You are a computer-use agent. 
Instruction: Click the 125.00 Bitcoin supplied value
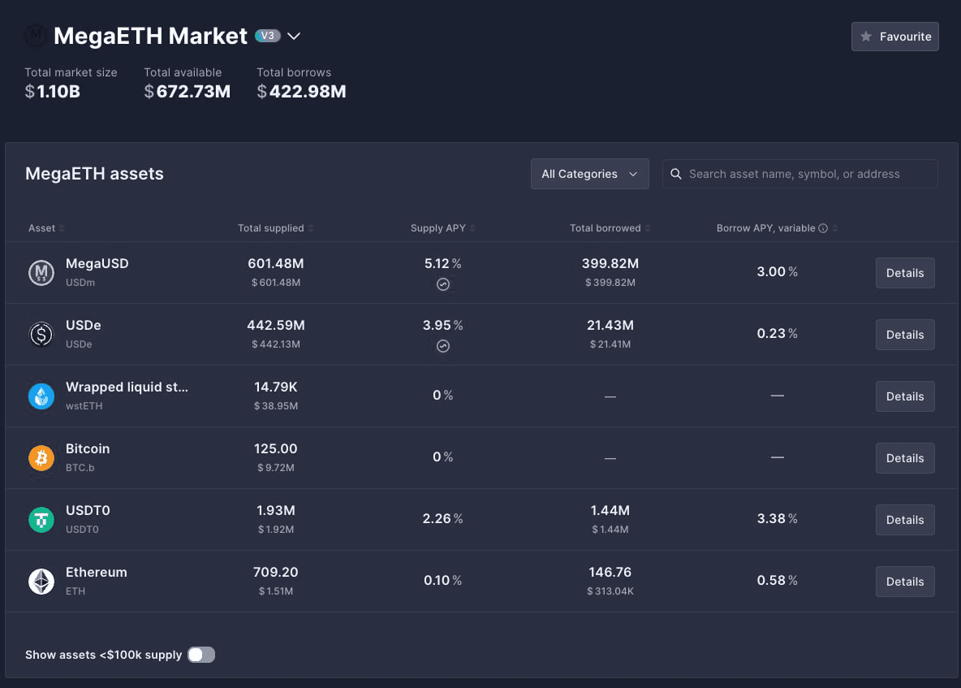pyautogui.click(x=276, y=449)
